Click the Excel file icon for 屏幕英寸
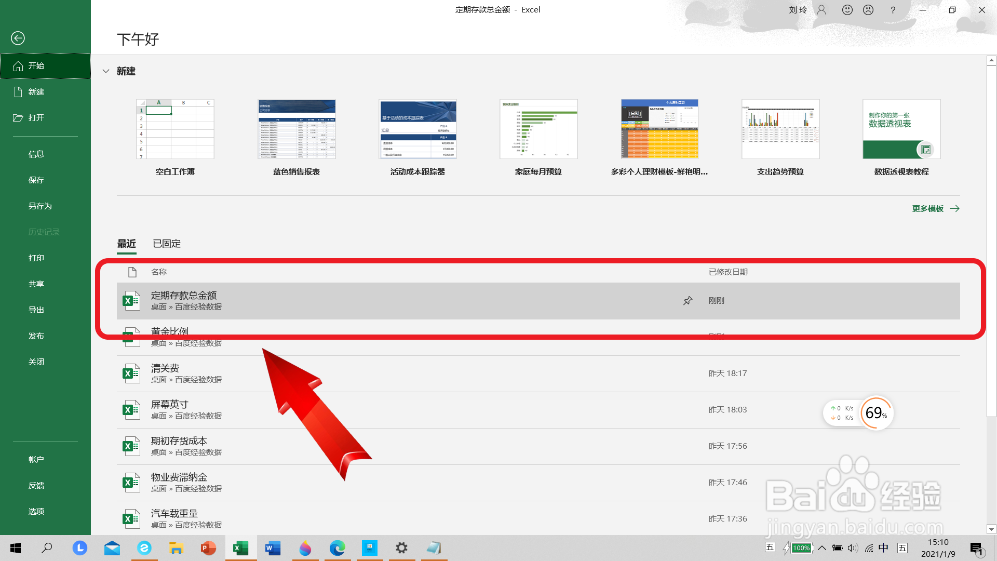The height and width of the screenshot is (561, 997). [131, 410]
